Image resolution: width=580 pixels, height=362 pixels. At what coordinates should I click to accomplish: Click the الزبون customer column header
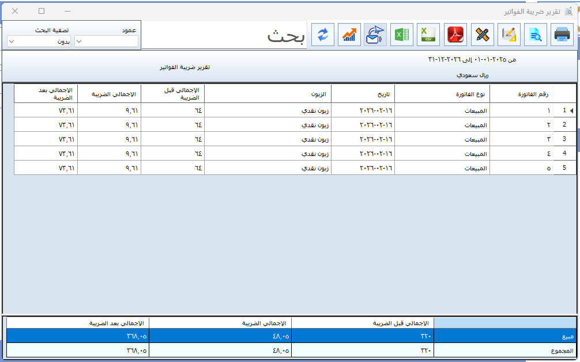tap(268, 94)
